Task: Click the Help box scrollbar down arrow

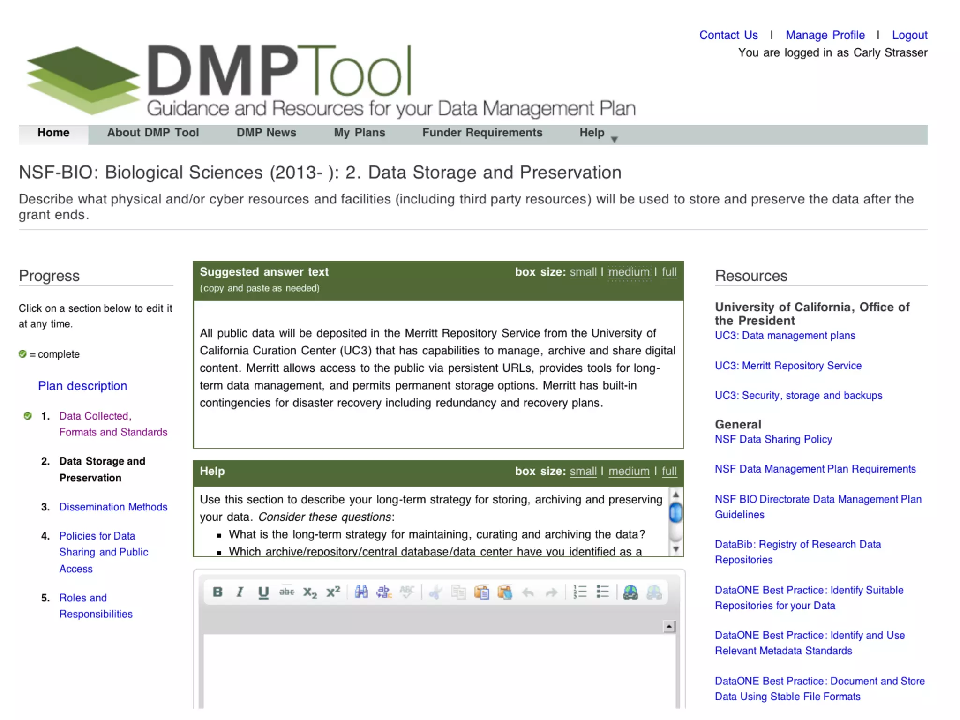Action: pyautogui.click(x=675, y=549)
